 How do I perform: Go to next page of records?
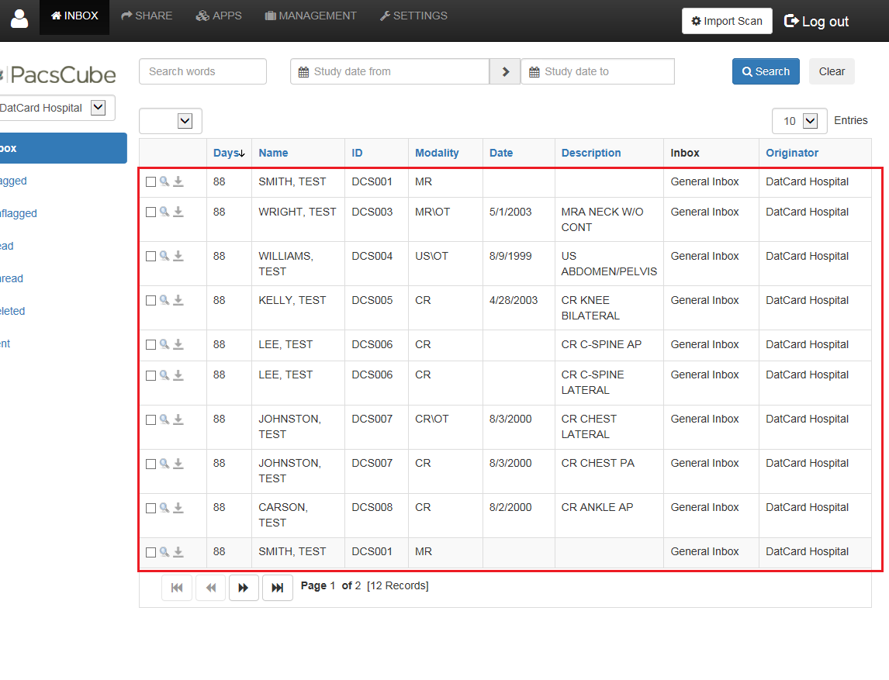(x=244, y=588)
